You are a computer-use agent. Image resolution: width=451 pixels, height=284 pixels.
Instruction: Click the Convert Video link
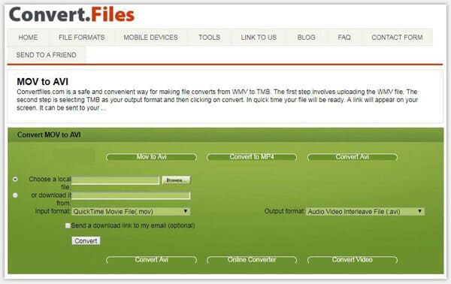353,260
